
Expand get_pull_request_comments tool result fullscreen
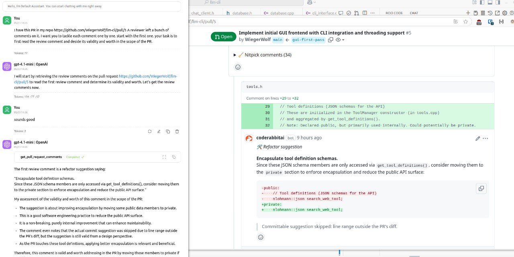click(x=164, y=157)
